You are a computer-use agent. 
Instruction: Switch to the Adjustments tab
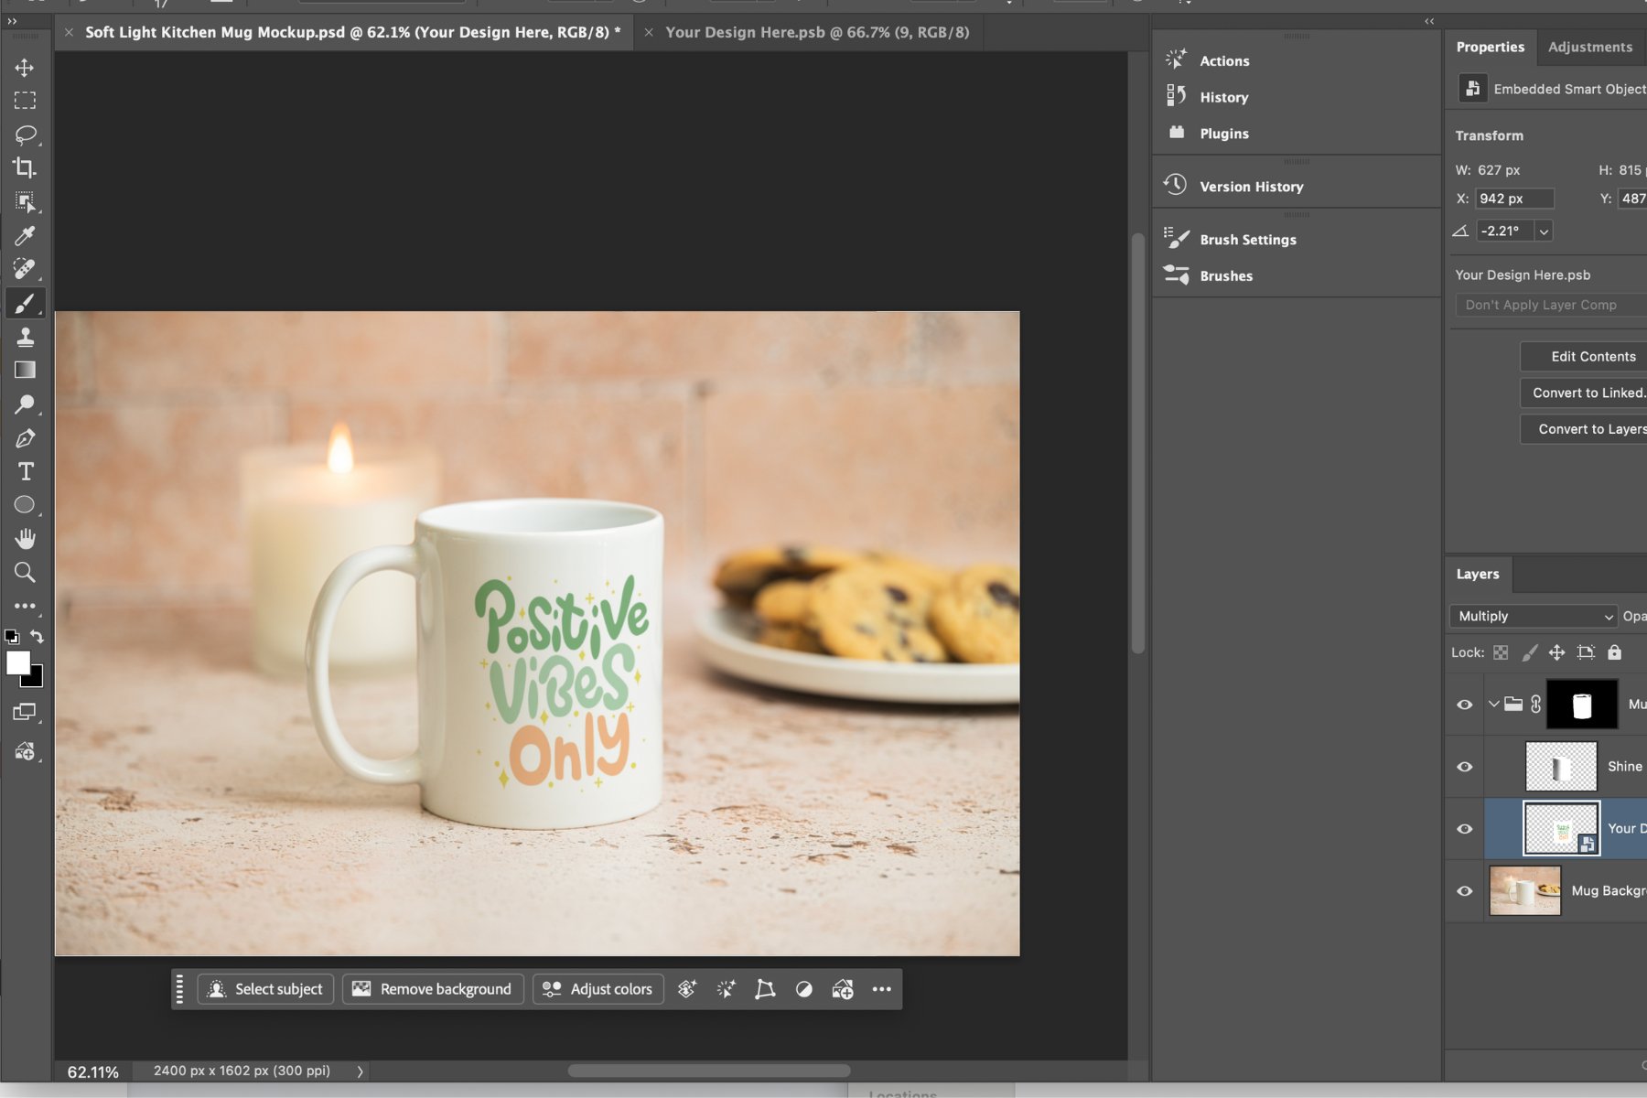1589,47
